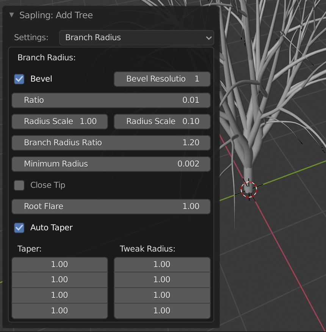
Task: Uncheck the Bevel checkbox
Action: pos(19,79)
